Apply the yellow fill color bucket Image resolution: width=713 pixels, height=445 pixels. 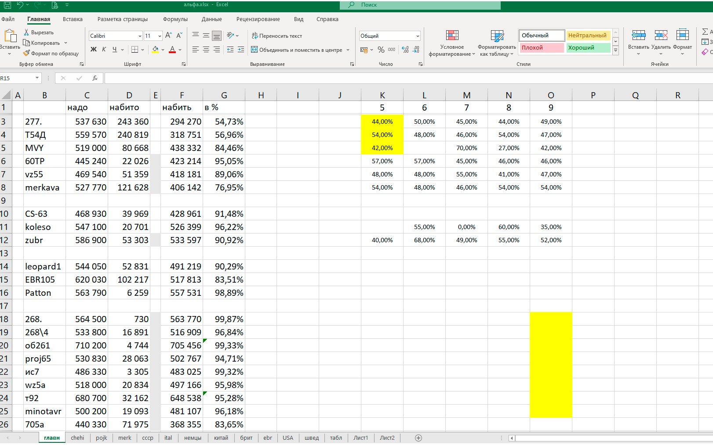155,50
